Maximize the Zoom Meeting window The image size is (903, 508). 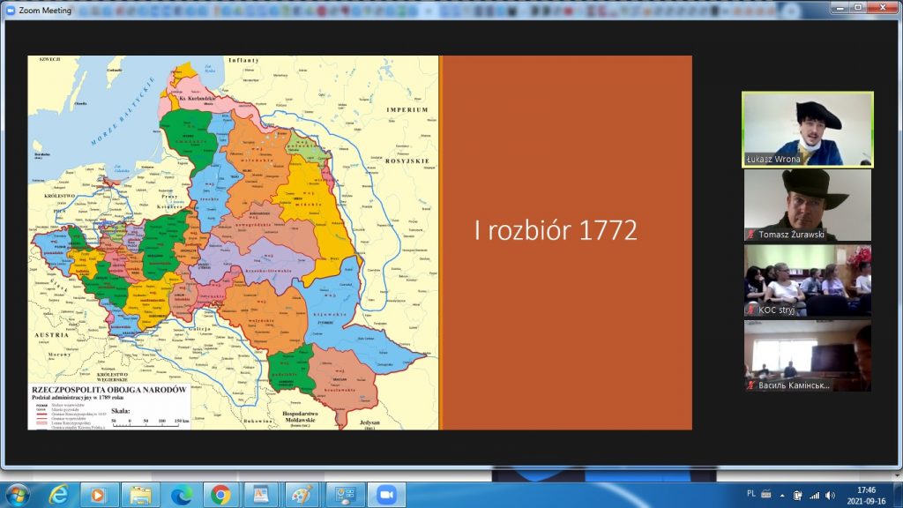click(x=856, y=7)
